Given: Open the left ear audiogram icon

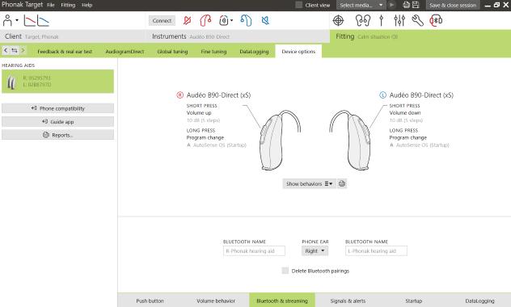Looking at the screenshot, I should (43, 20).
